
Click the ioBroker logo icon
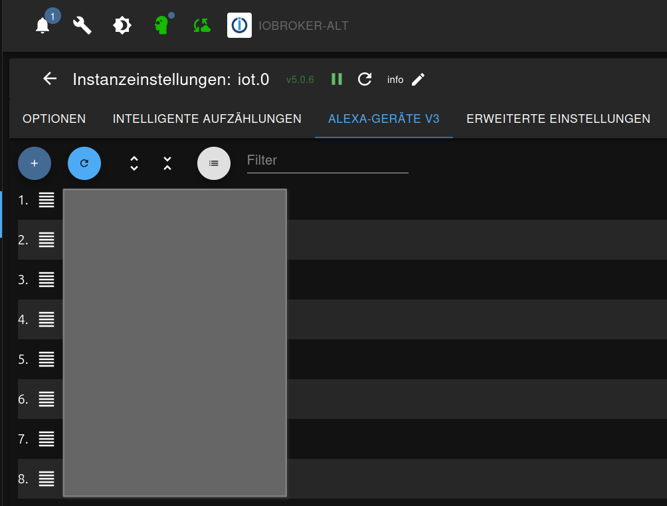(239, 25)
